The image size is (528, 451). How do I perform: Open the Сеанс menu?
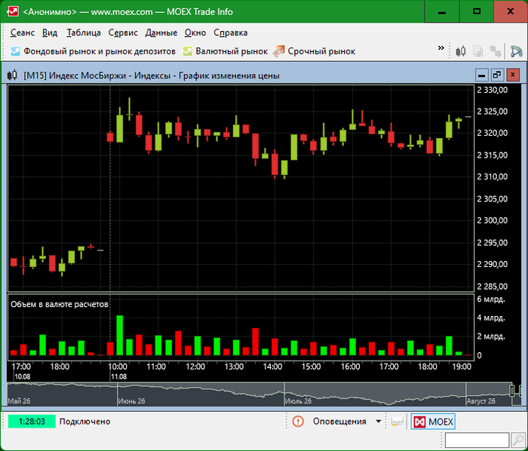coord(22,32)
